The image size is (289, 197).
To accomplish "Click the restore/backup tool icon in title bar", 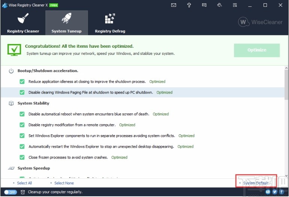I will (x=219, y=5).
